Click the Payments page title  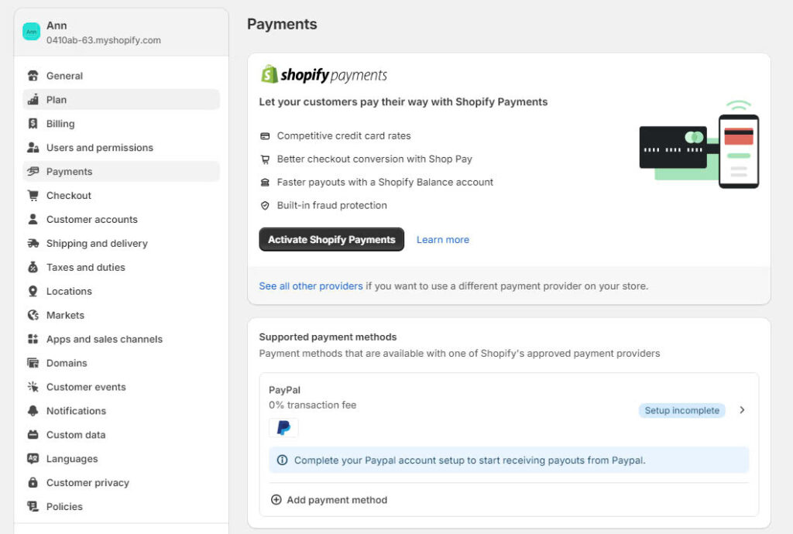point(282,24)
